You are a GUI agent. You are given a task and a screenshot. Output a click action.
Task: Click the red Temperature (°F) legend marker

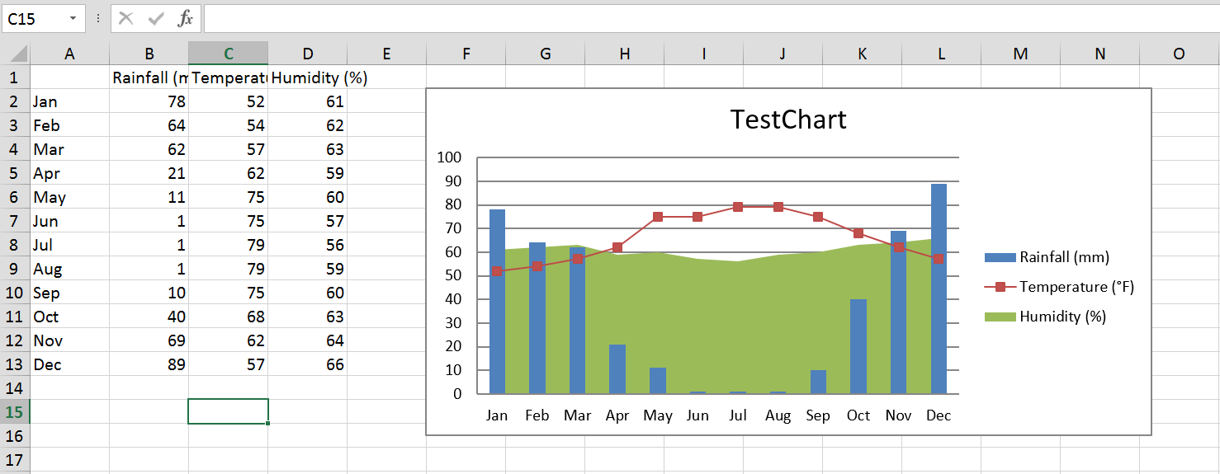point(1000,287)
